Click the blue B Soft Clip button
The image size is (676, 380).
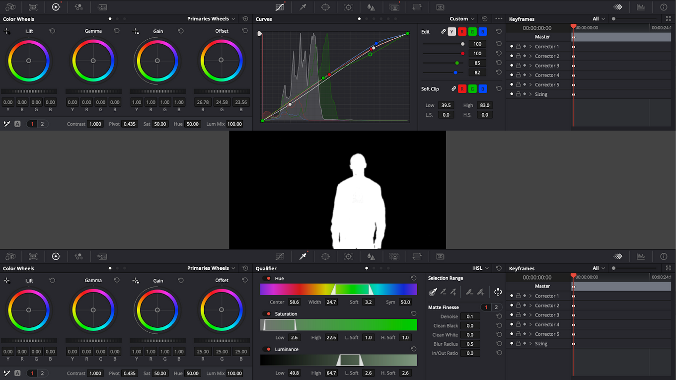pos(482,89)
